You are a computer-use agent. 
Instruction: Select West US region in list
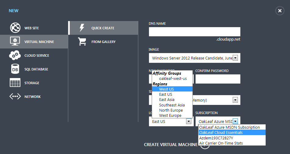[x=172, y=89]
